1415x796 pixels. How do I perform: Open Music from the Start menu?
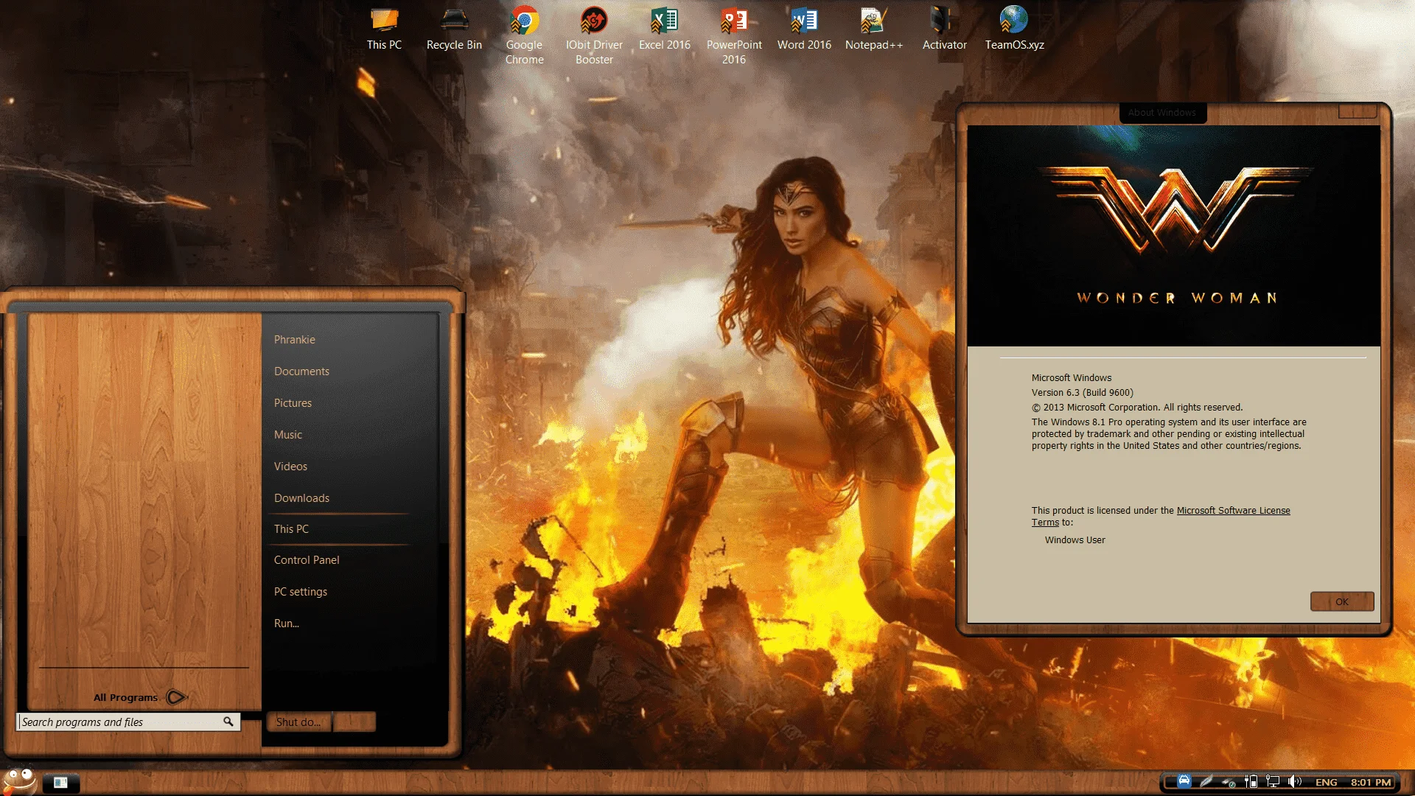pos(288,435)
